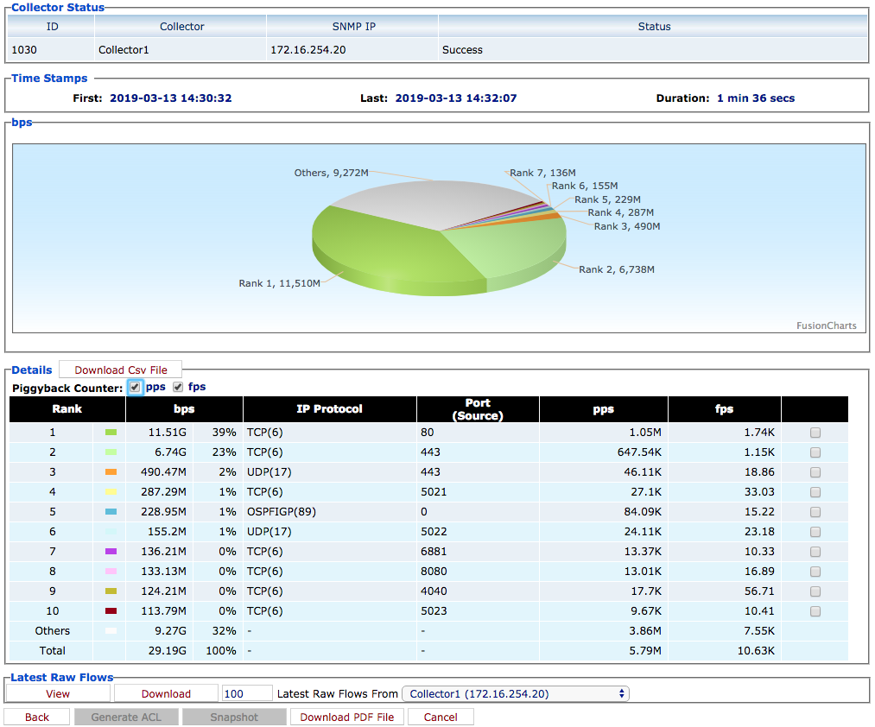Tick the Rank 10 row checkbox
875x727 pixels.
click(815, 611)
